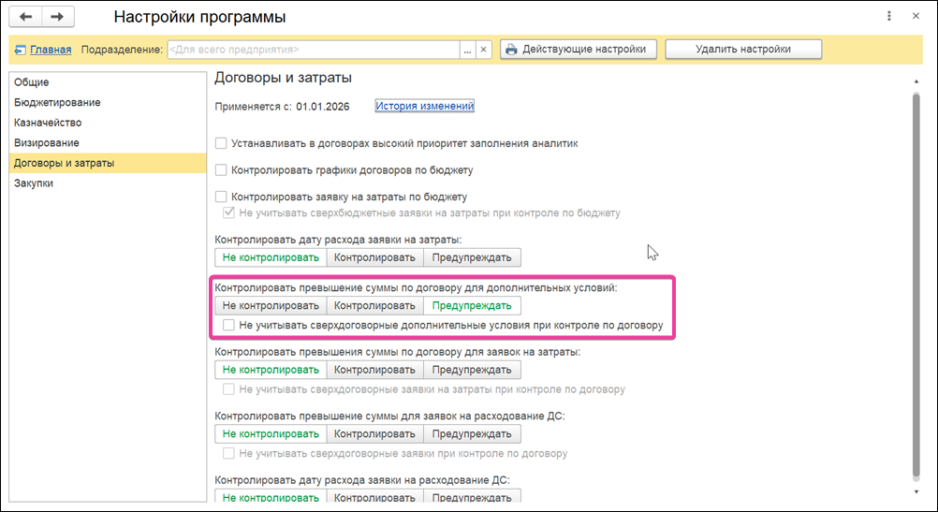The image size is (938, 512).
Task: Choose Не контролировать for дополнительных условий
Action: click(271, 306)
